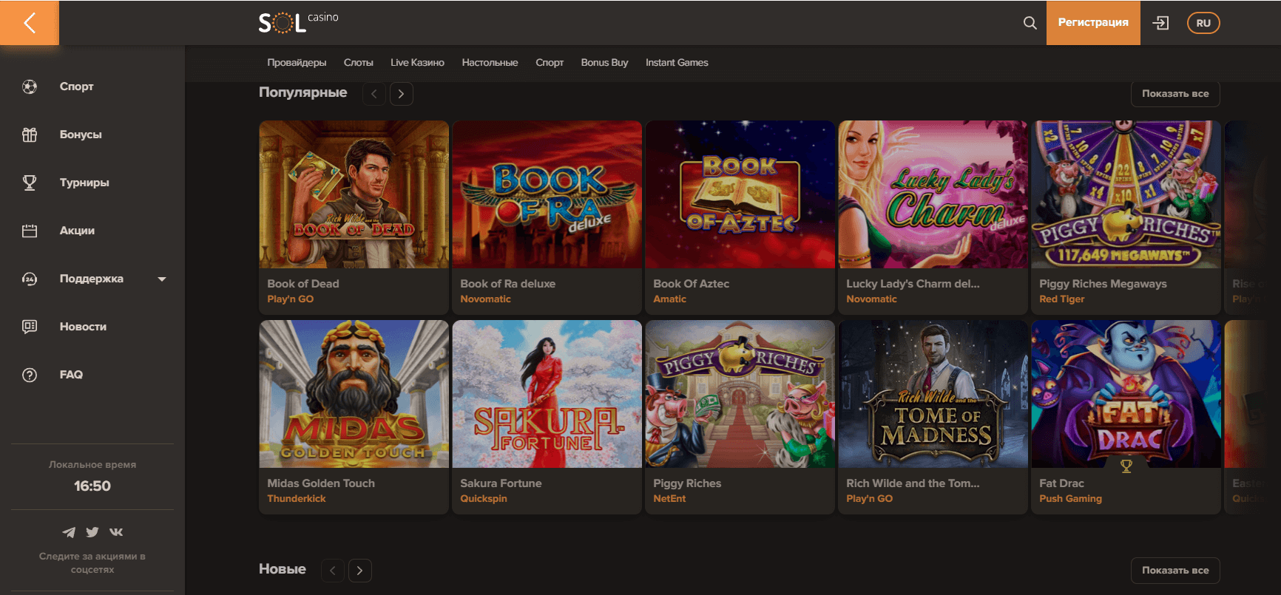The width and height of the screenshot is (1281, 595).
Task: Expand the Поддержка dropdown arrow
Action: (162, 279)
